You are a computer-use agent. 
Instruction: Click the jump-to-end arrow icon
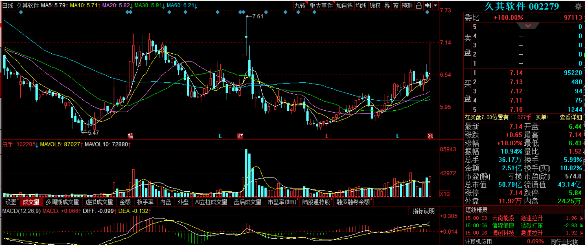(x=428, y=6)
